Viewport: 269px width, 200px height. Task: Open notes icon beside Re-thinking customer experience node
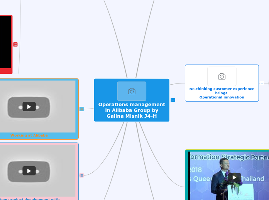[262, 83]
